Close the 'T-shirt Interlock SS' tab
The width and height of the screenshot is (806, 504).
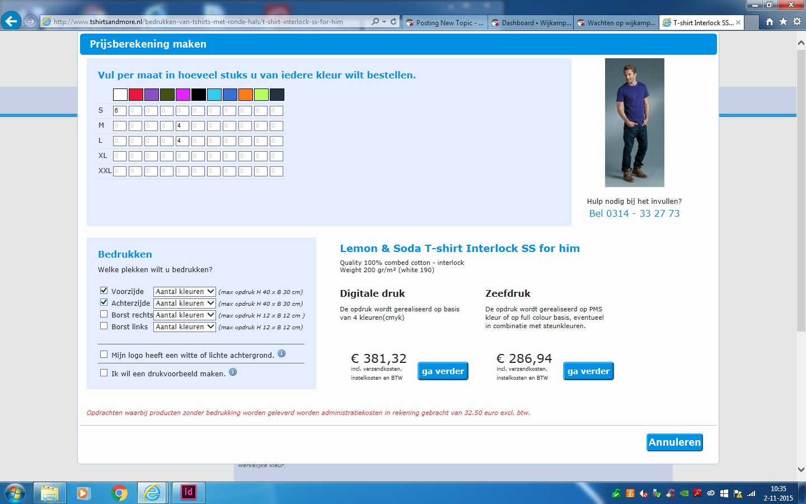pyautogui.click(x=738, y=22)
